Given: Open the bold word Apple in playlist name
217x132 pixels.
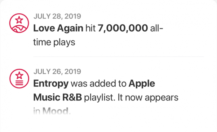Looking at the screenshot, I should point(142,84).
